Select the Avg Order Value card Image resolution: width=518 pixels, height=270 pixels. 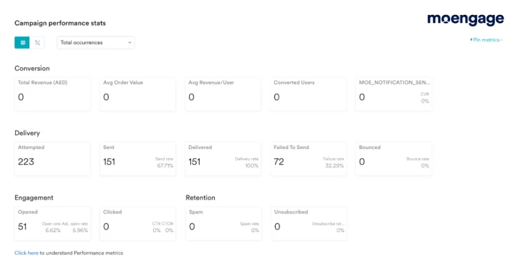coord(138,94)
